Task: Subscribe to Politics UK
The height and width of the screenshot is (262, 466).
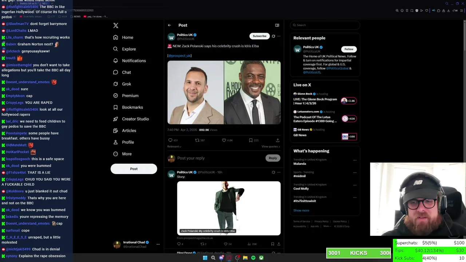Action: coord(260,36)
